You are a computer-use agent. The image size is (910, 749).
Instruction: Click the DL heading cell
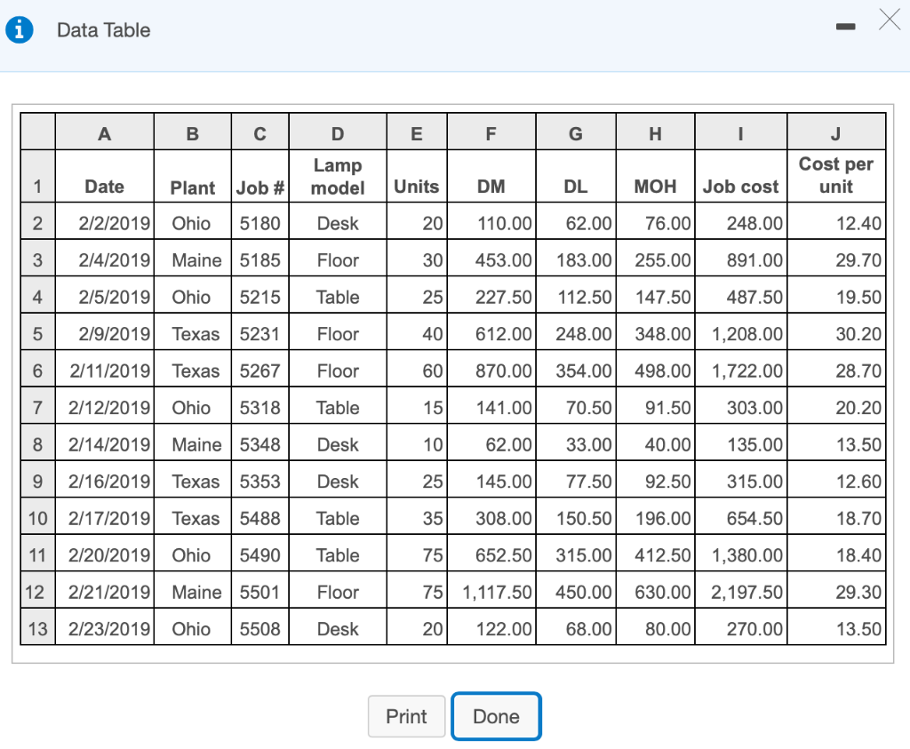(576, 177)
